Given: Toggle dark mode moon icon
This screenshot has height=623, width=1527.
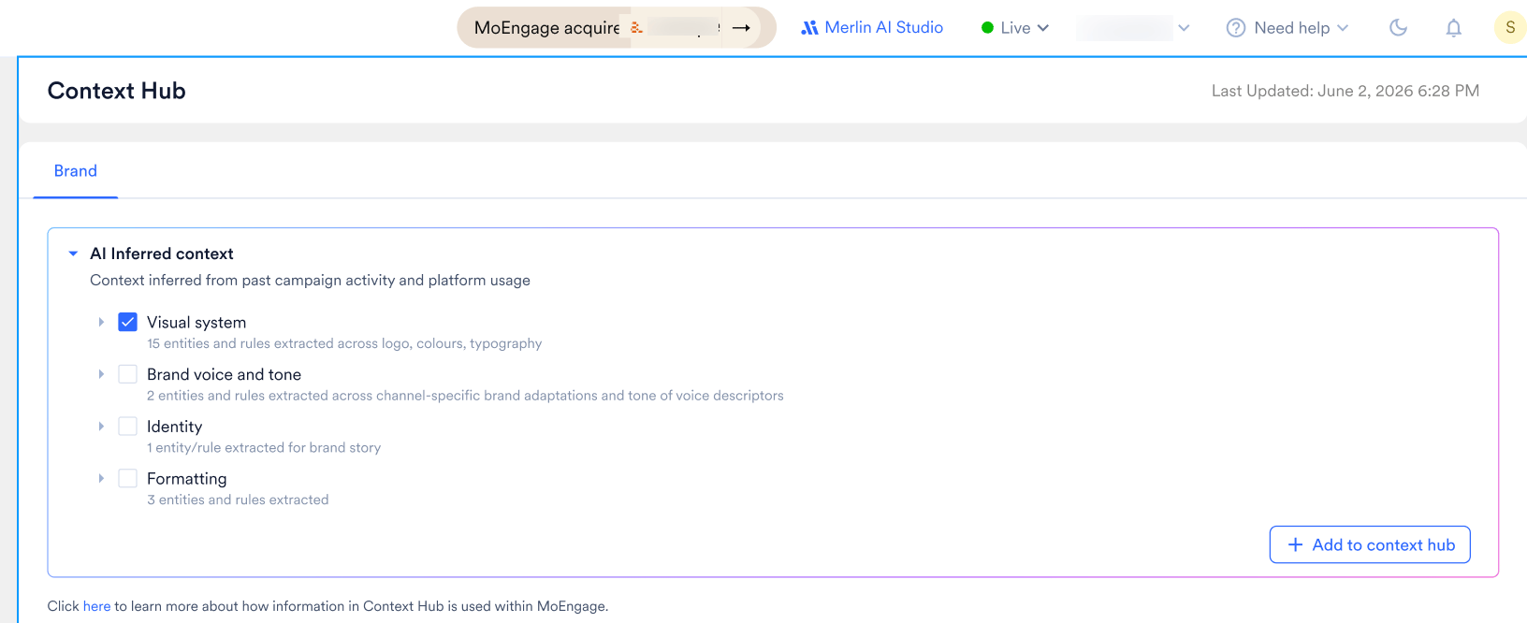Looking at the screenshot, I should [x=1398, y=28].
